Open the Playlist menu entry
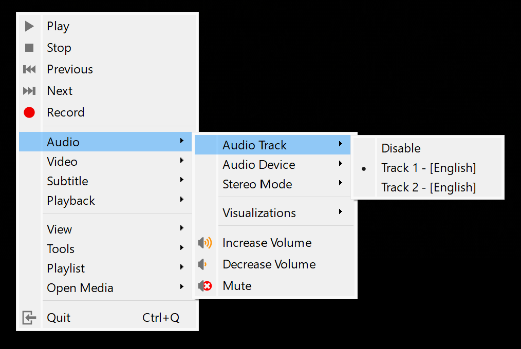The image size is (521, 349). pyautogui.click(x=66, y=268)
